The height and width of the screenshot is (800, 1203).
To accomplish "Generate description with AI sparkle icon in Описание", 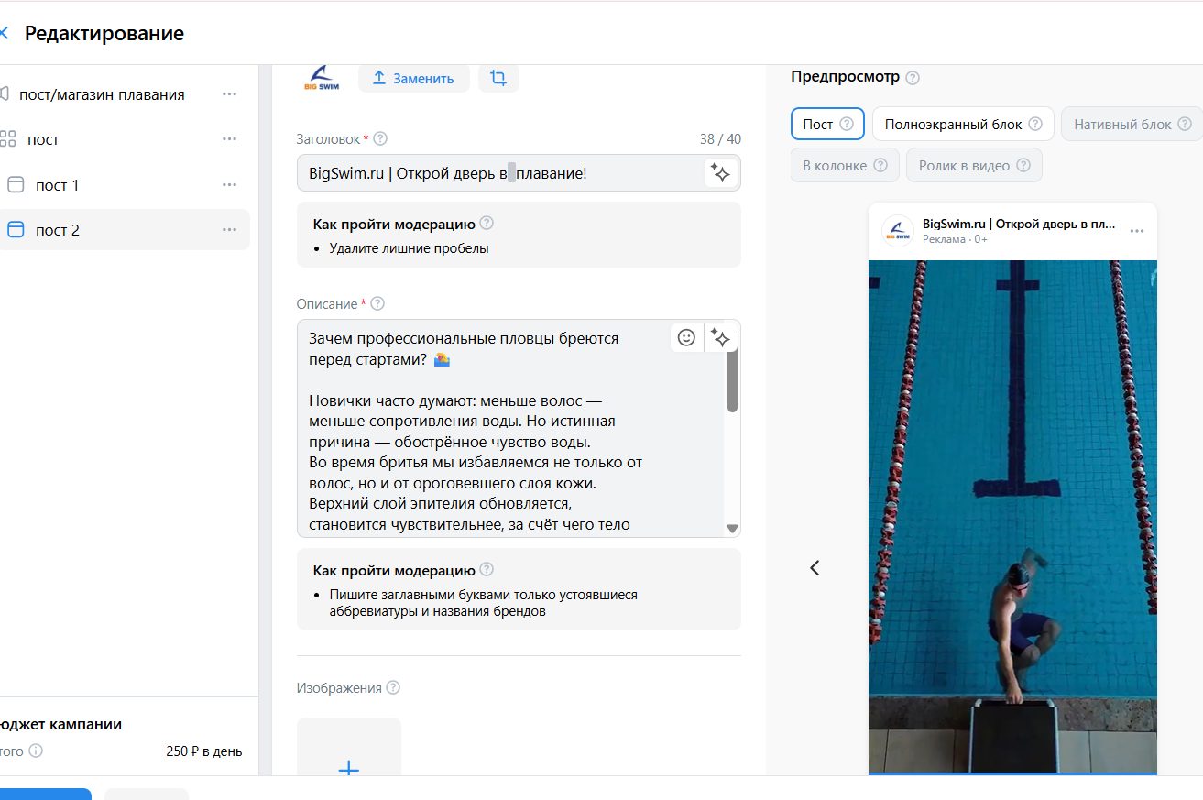I will [721, 338].
